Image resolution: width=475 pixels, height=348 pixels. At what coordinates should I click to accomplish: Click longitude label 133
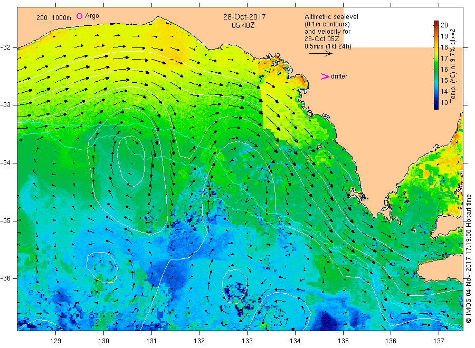coord(247,341)
